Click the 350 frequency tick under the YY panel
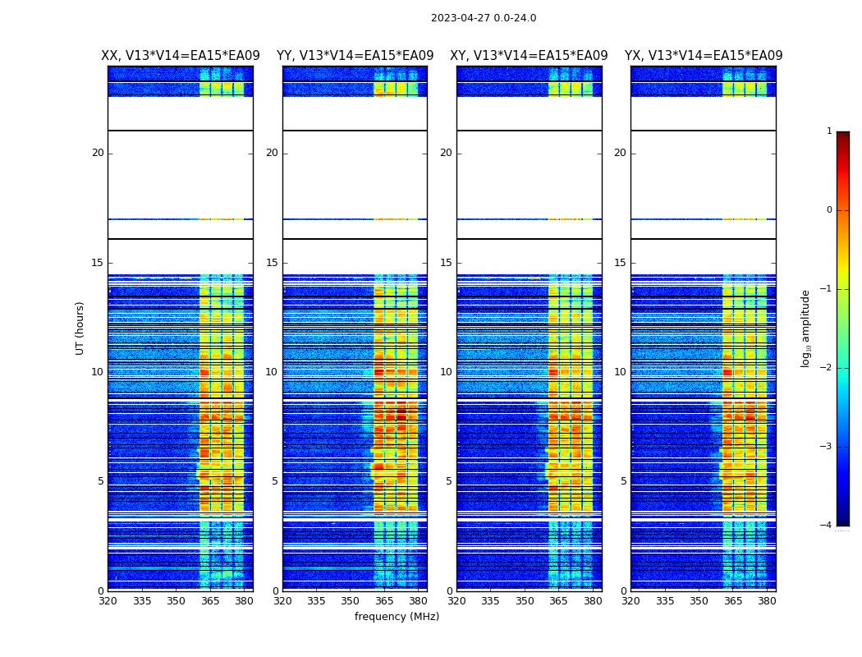 coord(351,601)
